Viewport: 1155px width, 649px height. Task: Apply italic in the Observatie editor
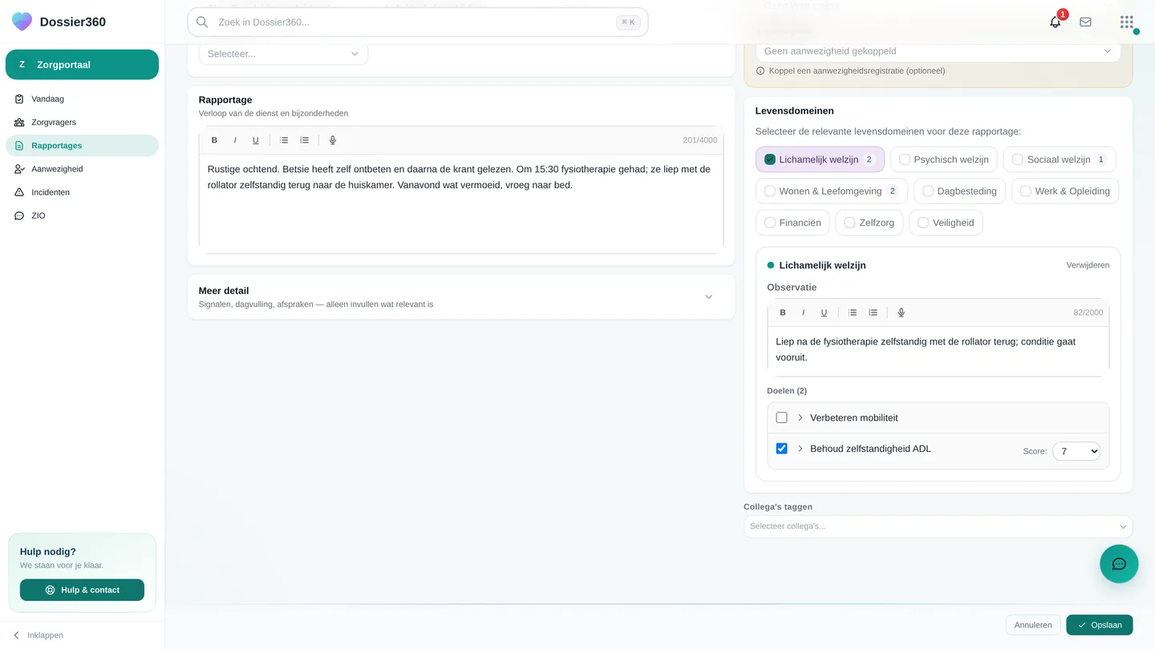[804, 312]
